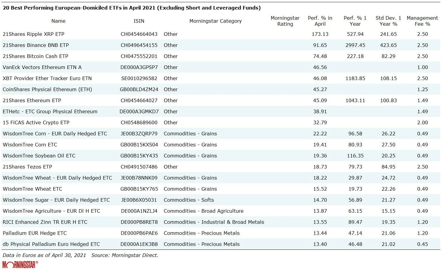442x271 pixels.
Task: Click RICI Enhanced Zinn TR EUR H ETC
Action: click(x=45, y=222)
